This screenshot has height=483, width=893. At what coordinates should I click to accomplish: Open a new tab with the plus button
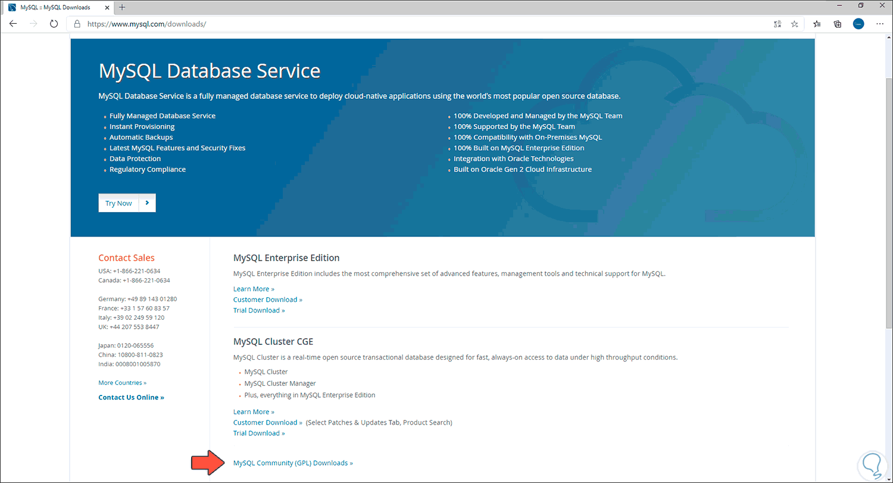(122, 7)
